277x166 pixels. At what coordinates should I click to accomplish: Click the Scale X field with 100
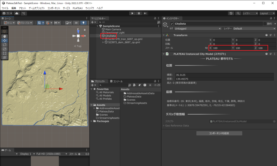(x=222, y=48)
